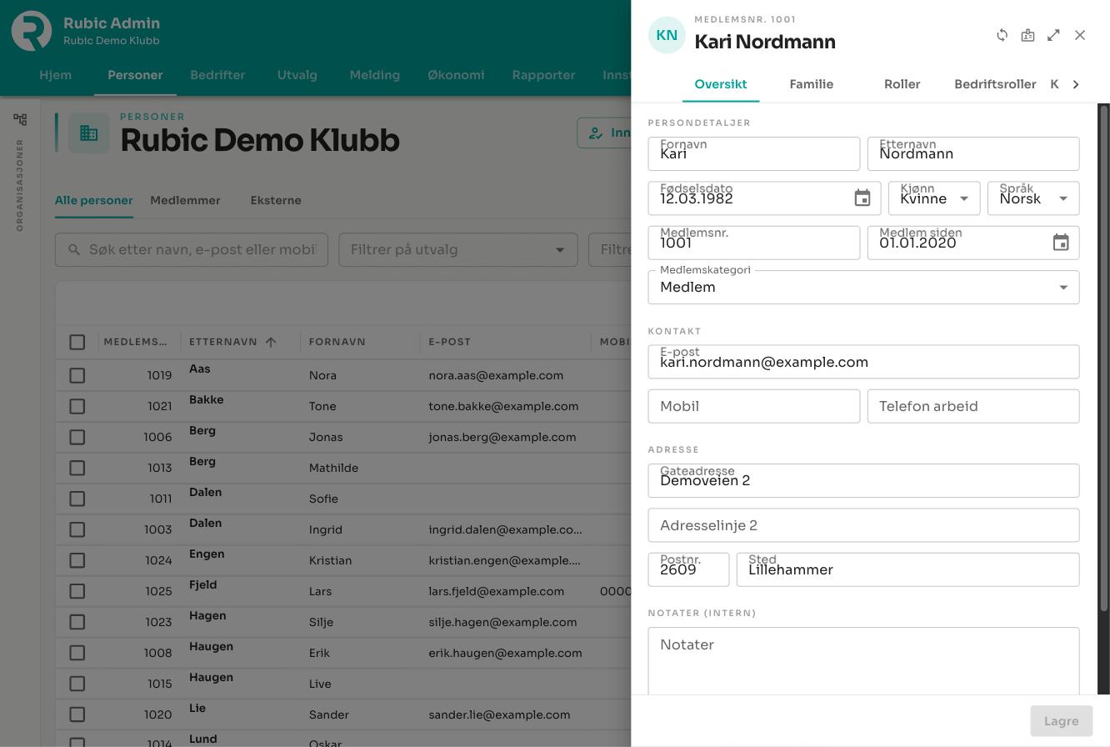
Task: Tick the select-all checkbox in table header
Action: 77,342
